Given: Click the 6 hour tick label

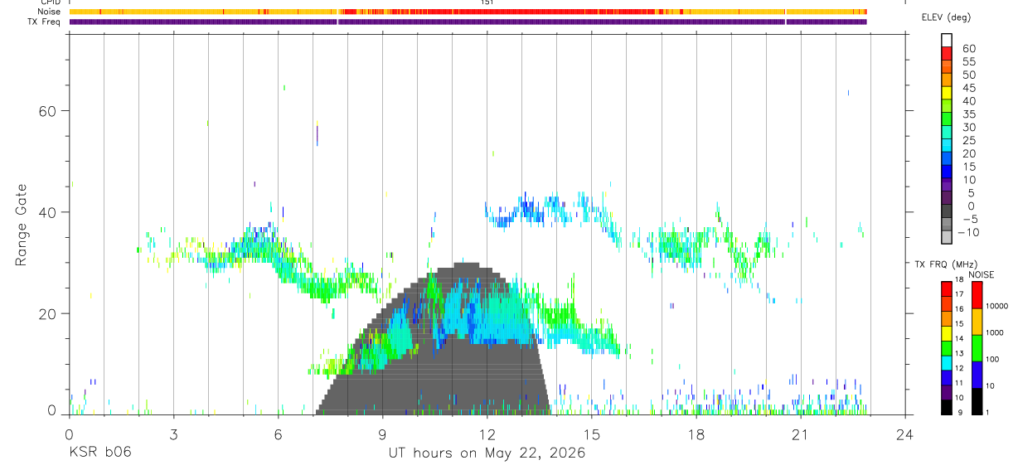Looking at the screenshot, I should [x=279, y=434].
